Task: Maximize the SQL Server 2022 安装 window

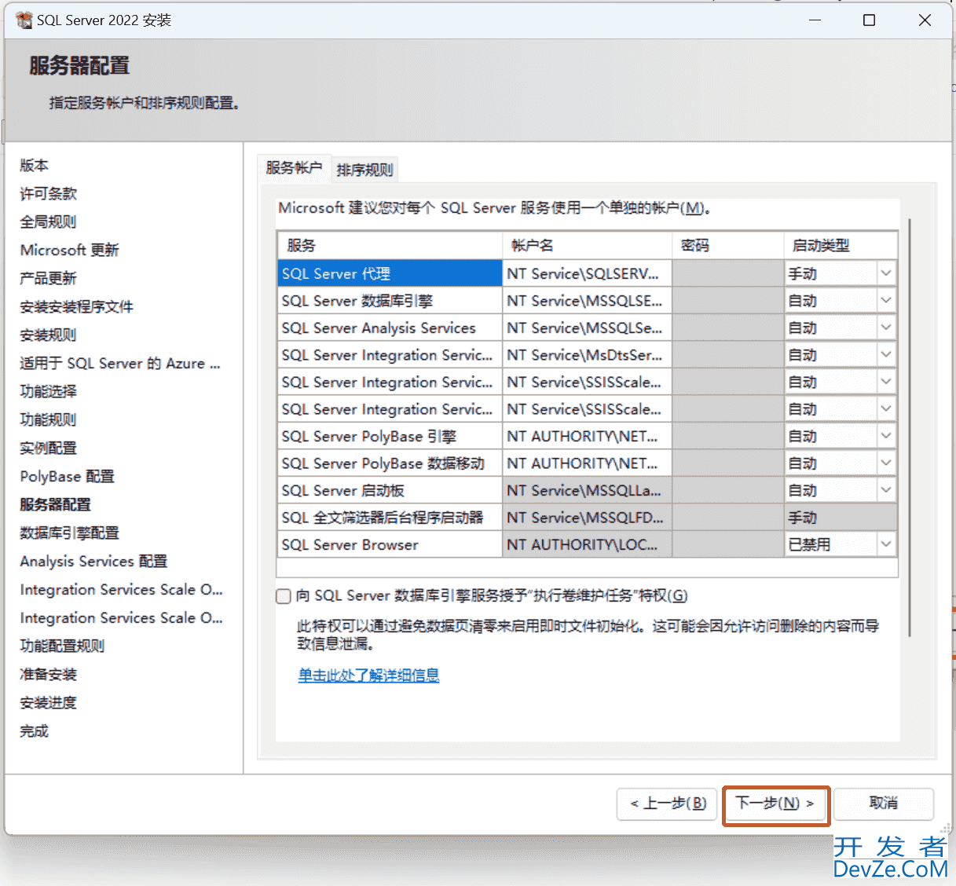Action: [869, 20]
